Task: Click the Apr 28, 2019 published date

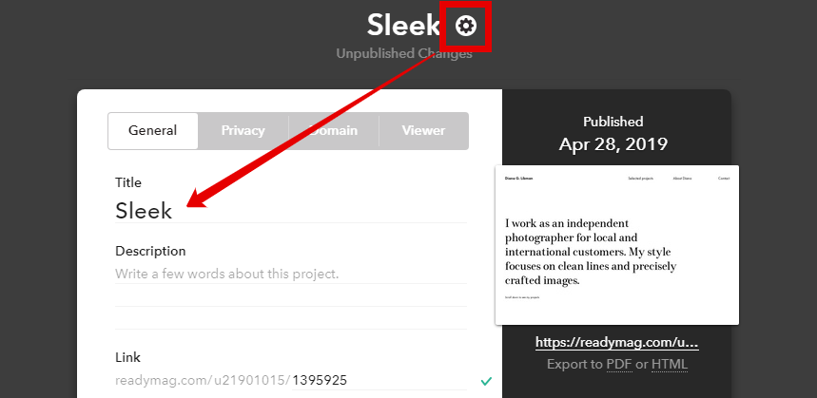Action: point(613,144)
